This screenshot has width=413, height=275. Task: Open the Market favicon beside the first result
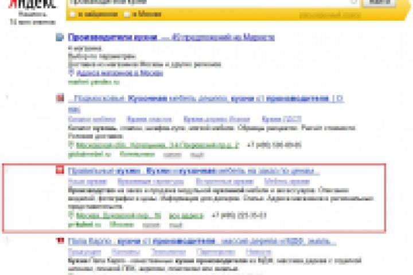pos(60,37)
